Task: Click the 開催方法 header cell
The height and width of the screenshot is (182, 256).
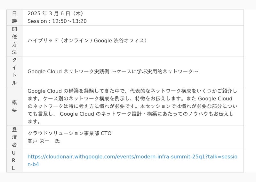Action: pos(14,41)
